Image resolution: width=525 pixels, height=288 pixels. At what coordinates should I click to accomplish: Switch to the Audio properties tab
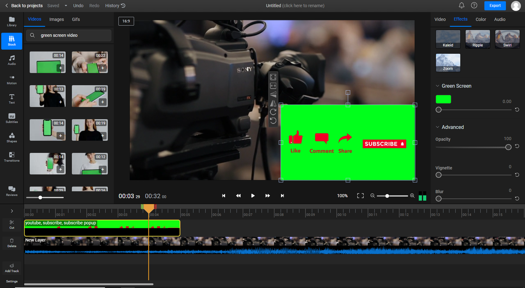point(500,19)
